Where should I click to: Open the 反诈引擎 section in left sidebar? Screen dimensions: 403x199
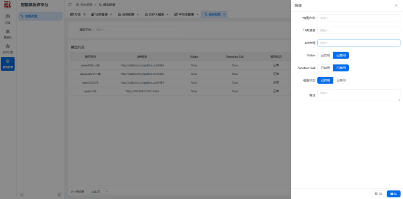[8, 49]
